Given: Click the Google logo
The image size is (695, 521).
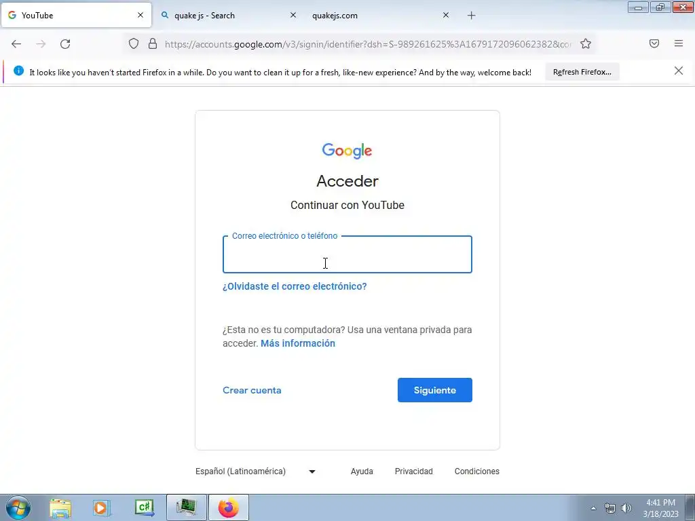Looking at the screenshot, I should click(347, 151).
